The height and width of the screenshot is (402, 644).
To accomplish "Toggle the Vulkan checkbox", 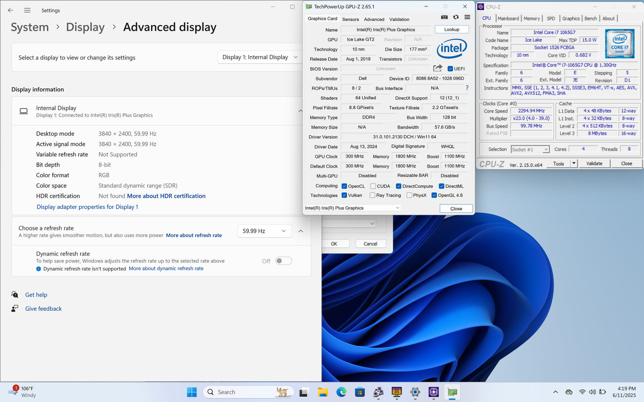I will (x=344, y=195).
